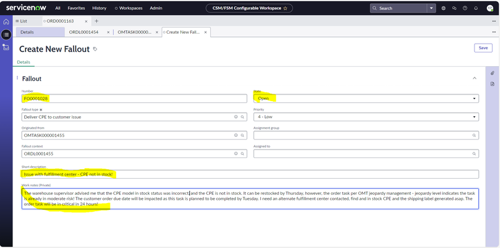Preview the Fallout type record info icon
The width and height of the screenshot is (500, 248).
(x=236, y=117)
